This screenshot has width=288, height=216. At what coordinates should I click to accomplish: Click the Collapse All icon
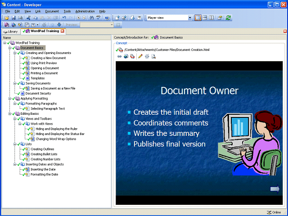84,18
